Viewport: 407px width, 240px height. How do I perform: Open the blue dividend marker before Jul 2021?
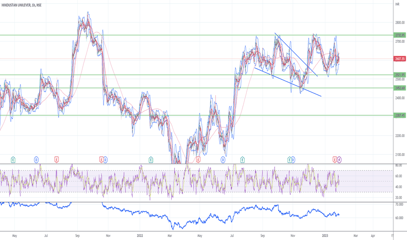(x=36, y=160)
